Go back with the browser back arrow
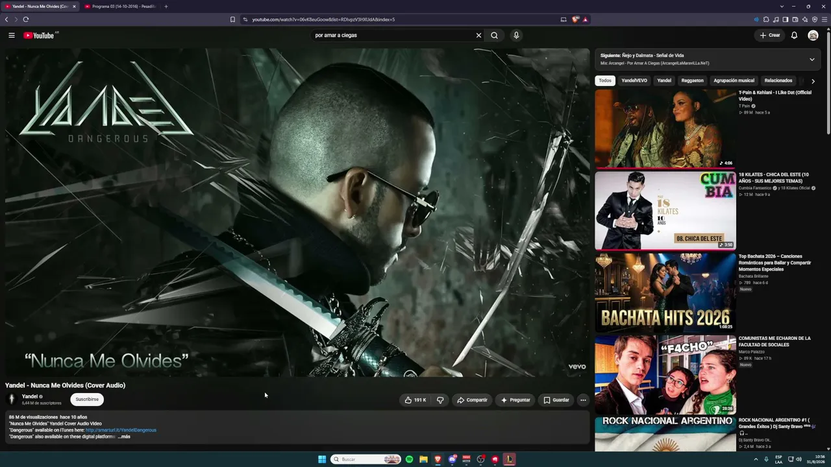This screenshot has width=831, height=467. coord(6,19)
